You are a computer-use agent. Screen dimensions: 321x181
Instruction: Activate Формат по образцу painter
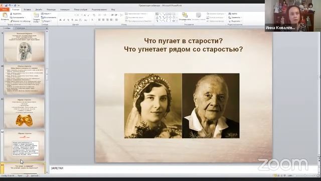[x=20, y=21]
